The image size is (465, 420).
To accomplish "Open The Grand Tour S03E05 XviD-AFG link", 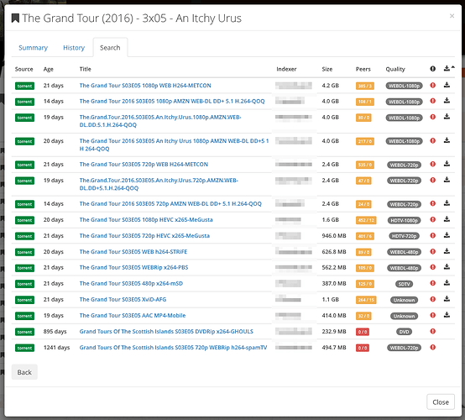I will pyautogui.click(x=123, y=300).
